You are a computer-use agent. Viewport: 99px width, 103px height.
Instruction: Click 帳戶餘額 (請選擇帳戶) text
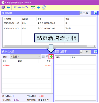click(43, 100)
